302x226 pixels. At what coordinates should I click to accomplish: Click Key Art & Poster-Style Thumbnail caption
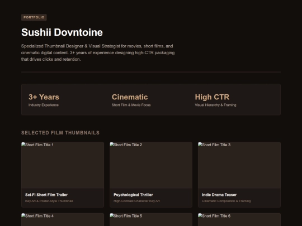49,201
